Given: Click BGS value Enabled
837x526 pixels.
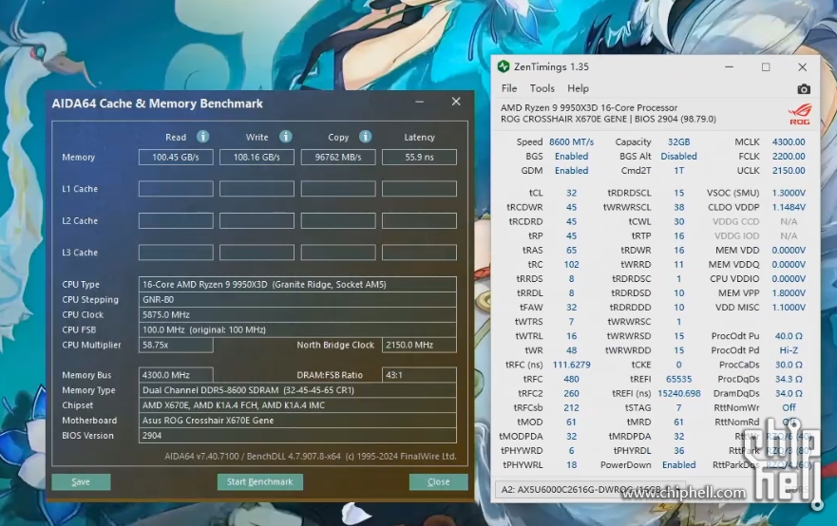Looking at the screenshot, I should click(x=571, y=157).
